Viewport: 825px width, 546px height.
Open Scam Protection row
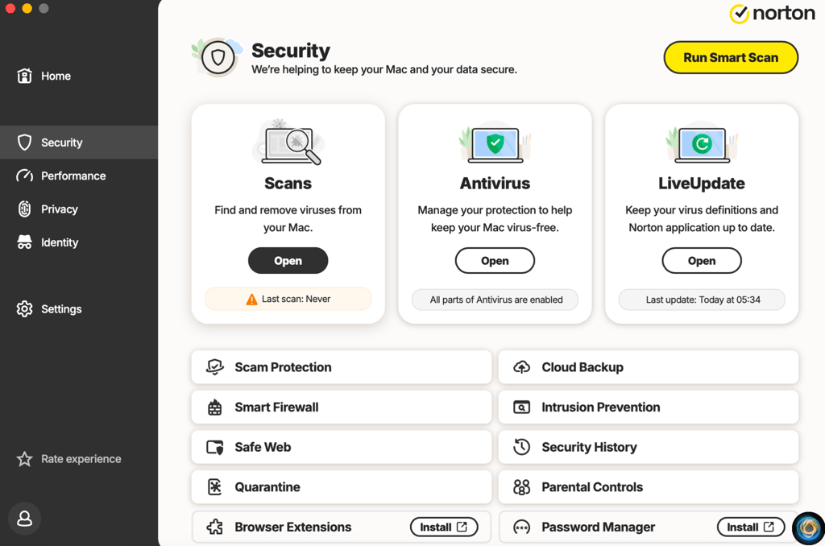[342, 366]
